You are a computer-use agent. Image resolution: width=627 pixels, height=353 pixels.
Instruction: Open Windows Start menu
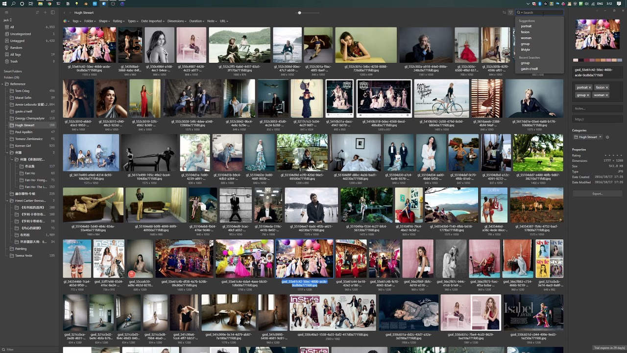[4, 3]
